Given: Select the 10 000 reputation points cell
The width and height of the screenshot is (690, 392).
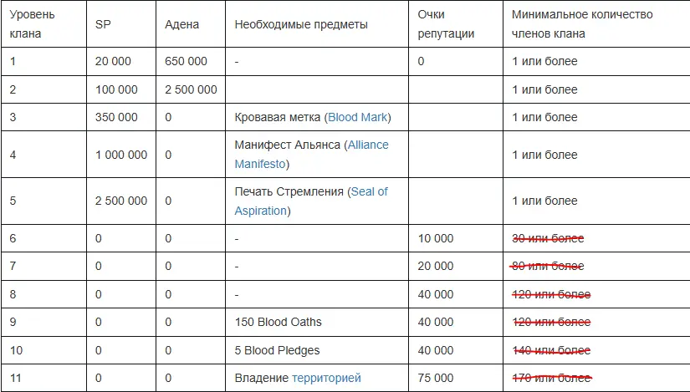Looking at the screenshot, I should (x=436, y=239).
